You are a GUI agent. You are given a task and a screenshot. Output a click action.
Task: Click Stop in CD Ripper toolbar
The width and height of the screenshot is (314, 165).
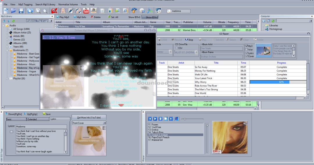point(189,40)
